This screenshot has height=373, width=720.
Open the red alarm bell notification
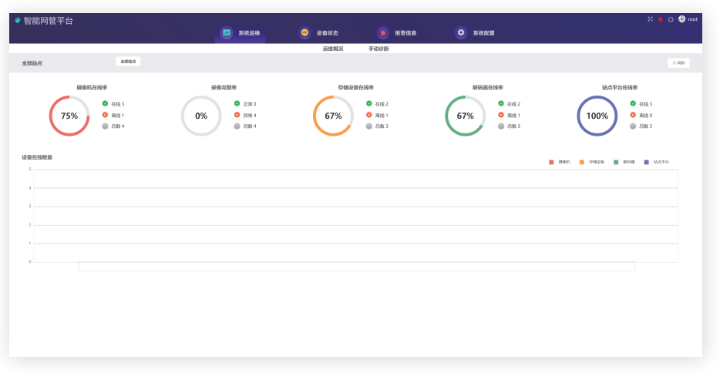pos(661,19)
